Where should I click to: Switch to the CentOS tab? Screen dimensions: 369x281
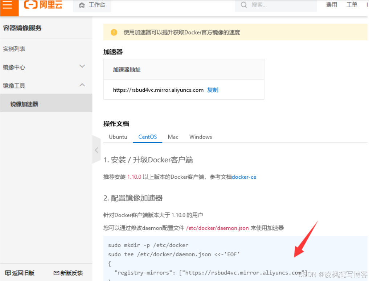coord(148,137)
